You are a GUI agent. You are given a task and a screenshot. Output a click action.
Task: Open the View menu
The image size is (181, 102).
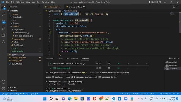click(x=28, y=2)
